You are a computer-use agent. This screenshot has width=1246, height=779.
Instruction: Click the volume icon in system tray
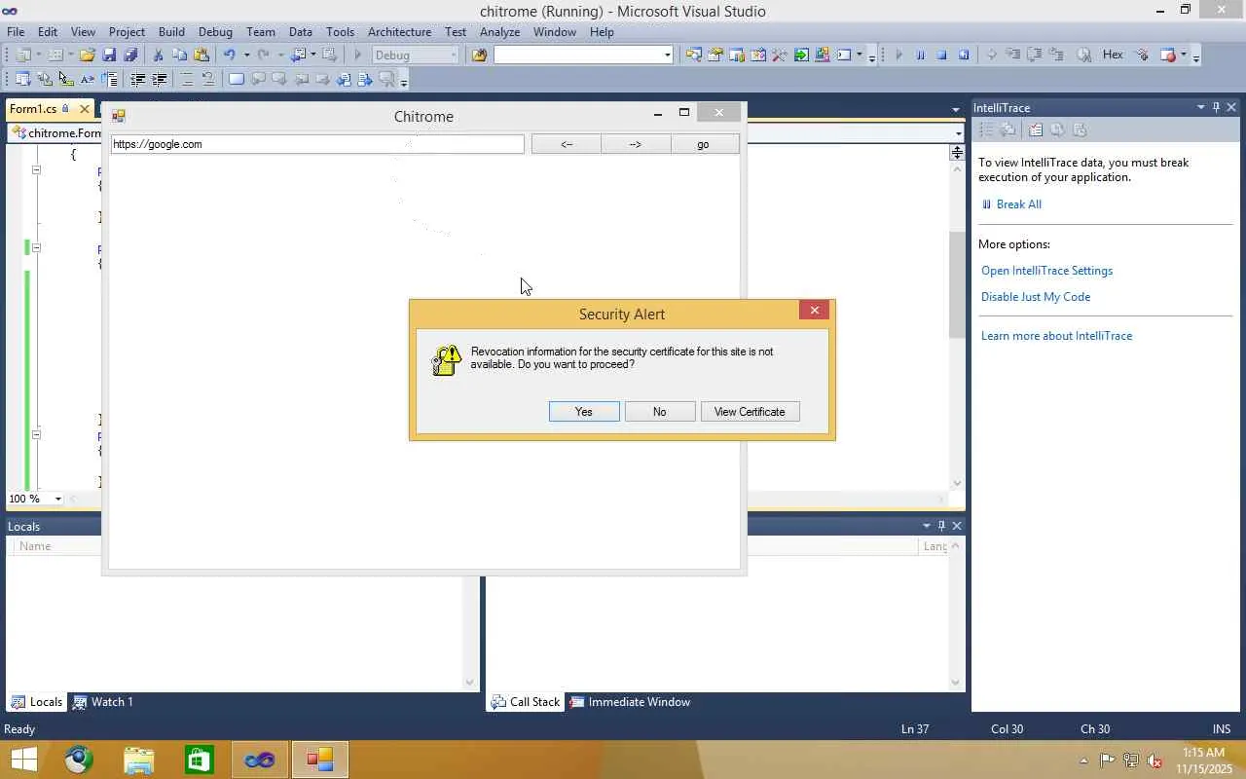[1154, 760]
